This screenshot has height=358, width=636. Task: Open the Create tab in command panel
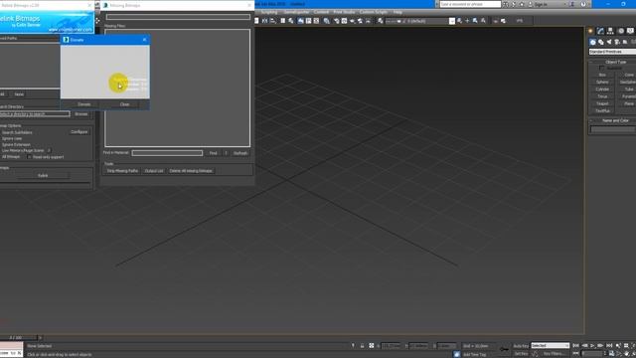590,31
